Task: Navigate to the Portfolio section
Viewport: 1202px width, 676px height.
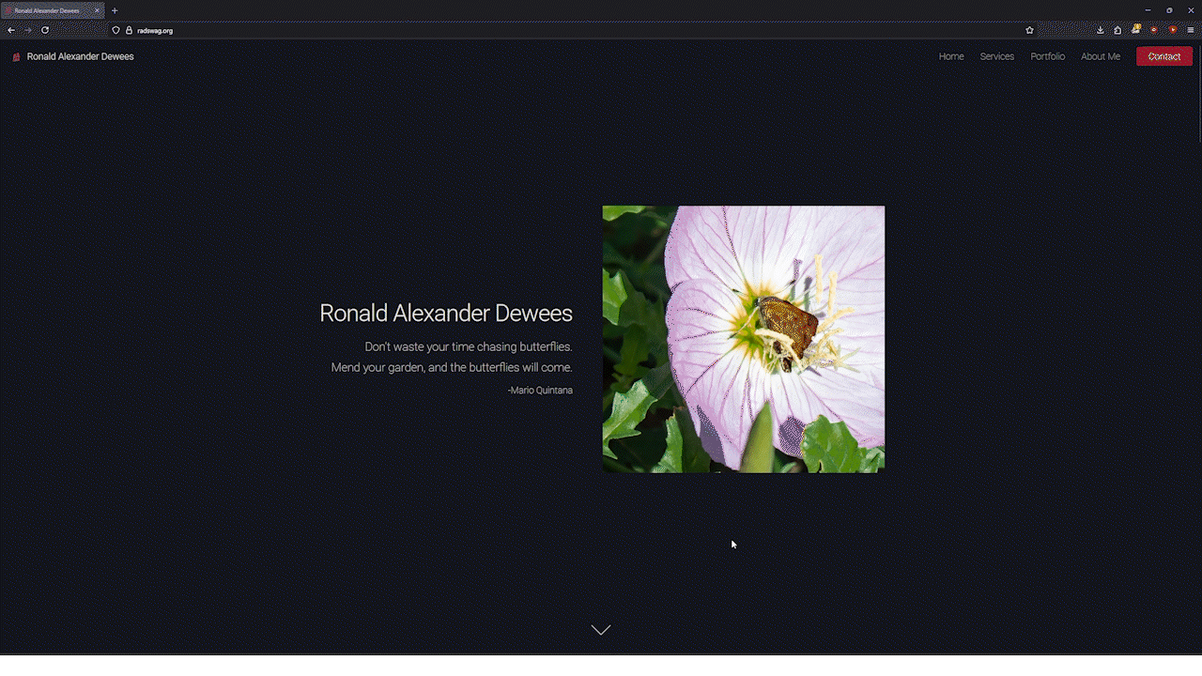Action: click(x=1047, y=56)
